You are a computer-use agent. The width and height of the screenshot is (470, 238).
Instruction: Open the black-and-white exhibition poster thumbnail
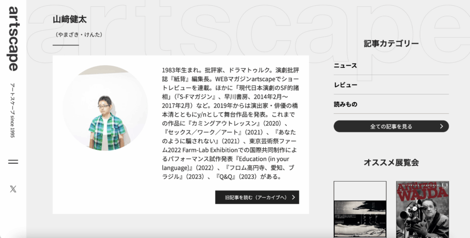(x=360, y=209)
